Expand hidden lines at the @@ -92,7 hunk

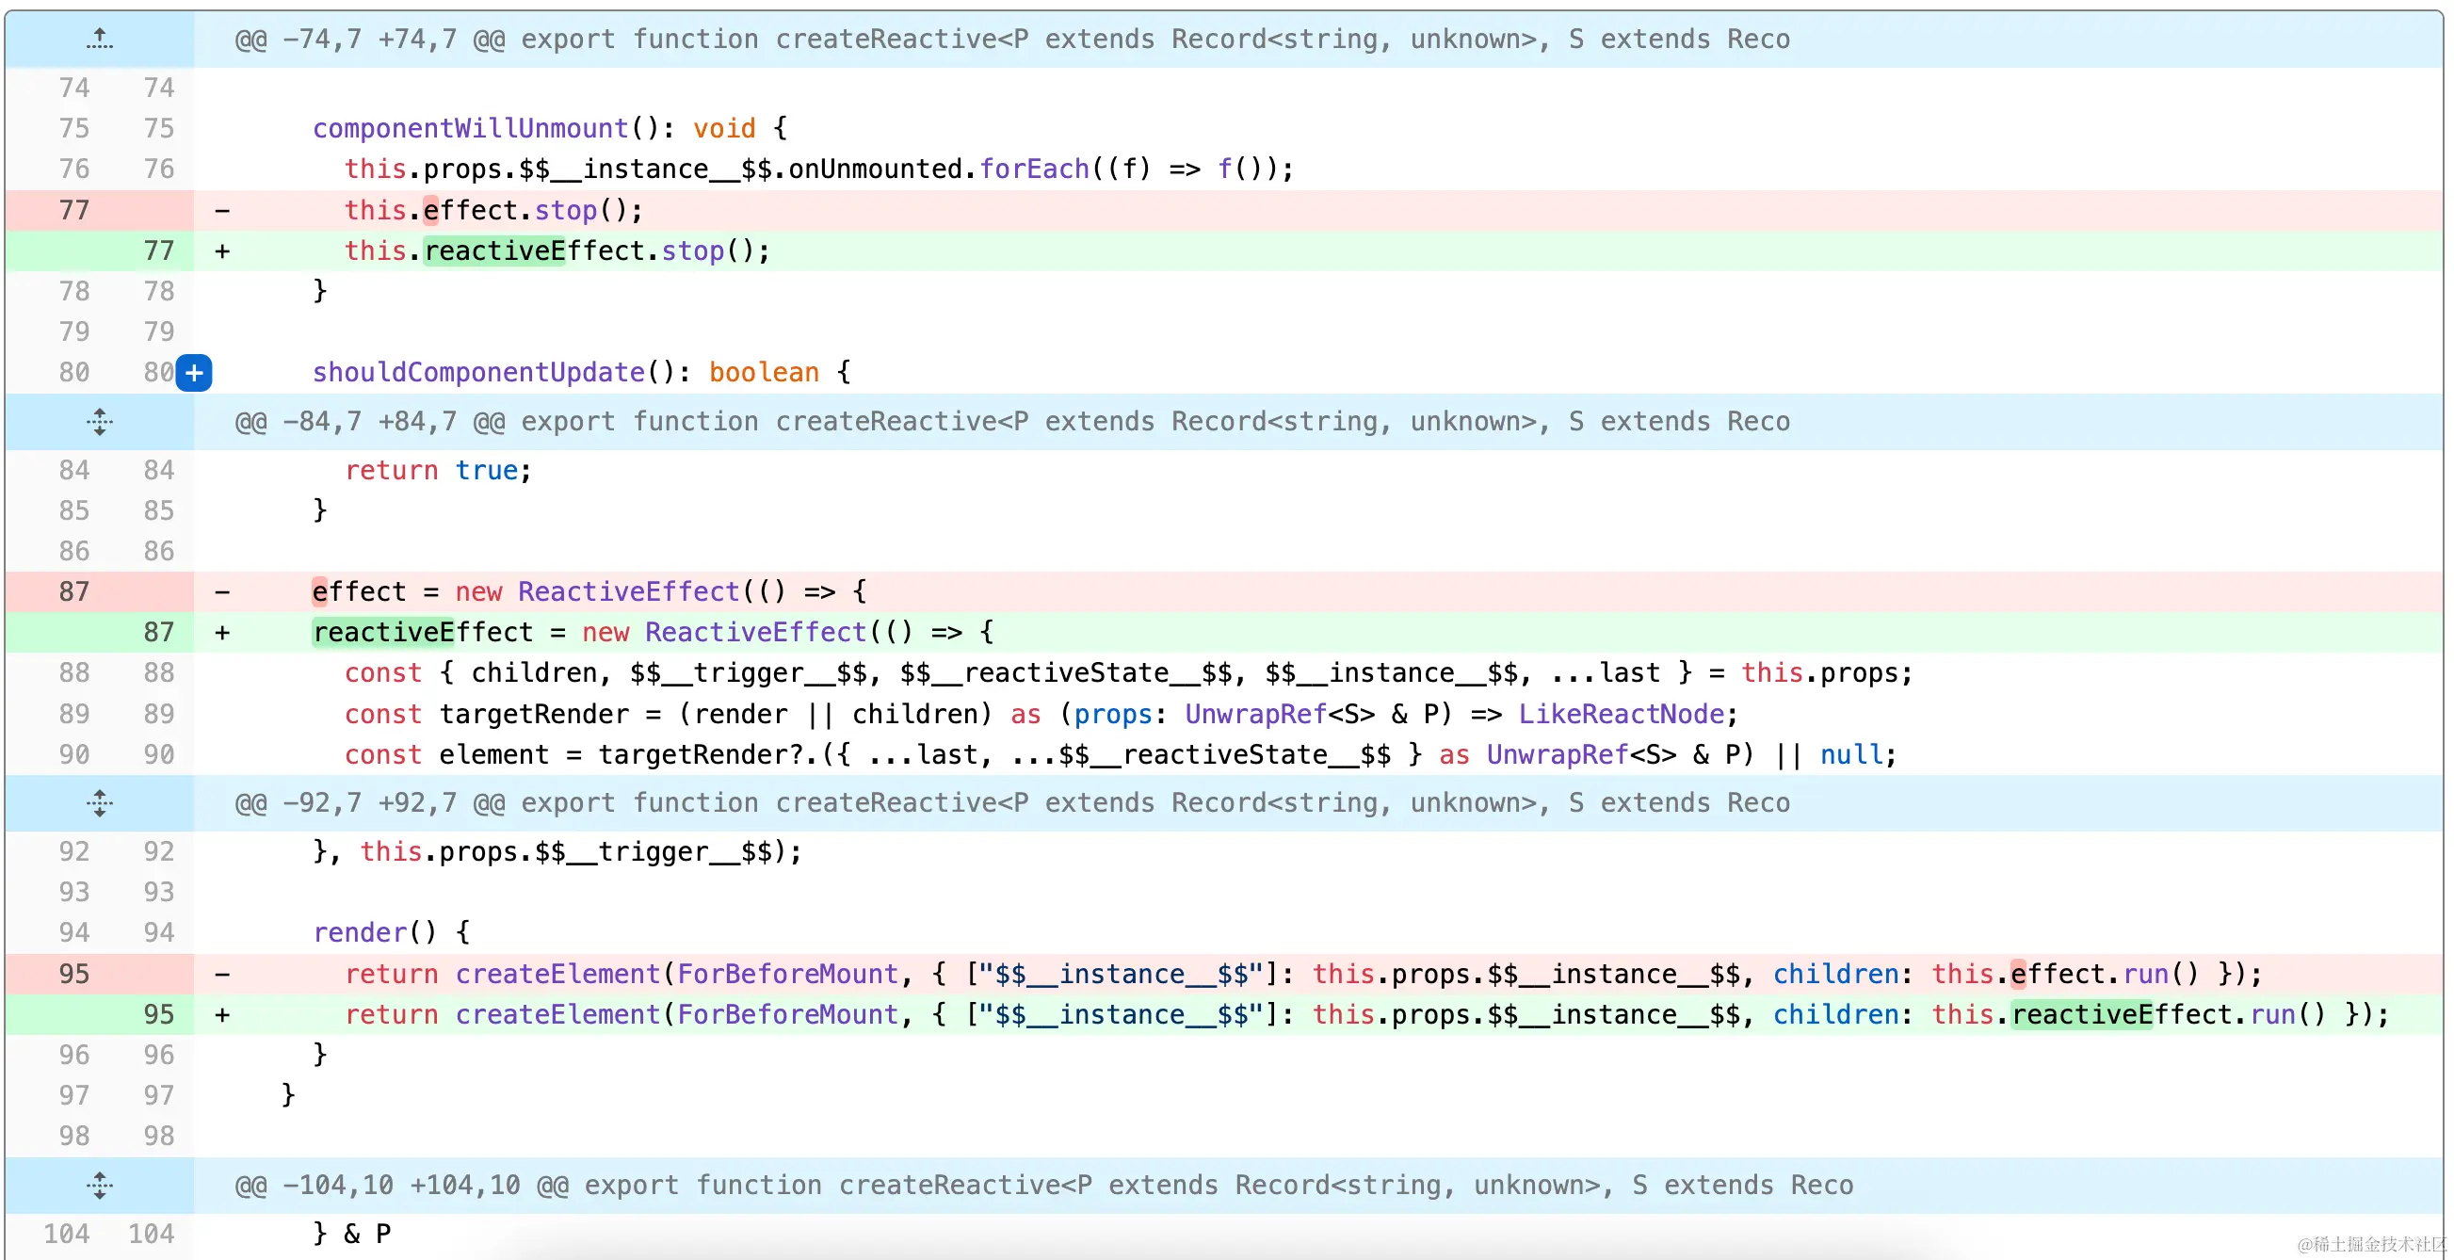pos(99,803)
